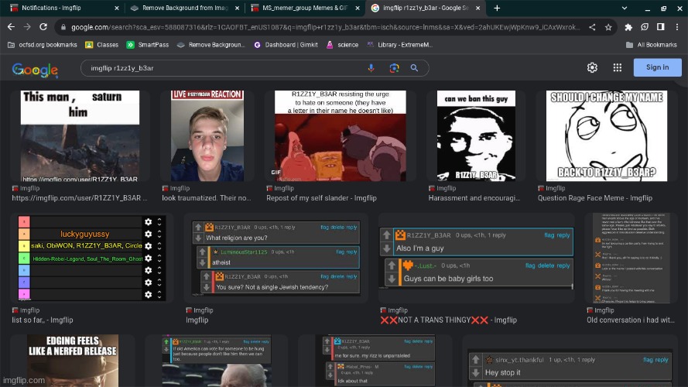
Task: Open the SmartPass bookmark
Action: 148,45
